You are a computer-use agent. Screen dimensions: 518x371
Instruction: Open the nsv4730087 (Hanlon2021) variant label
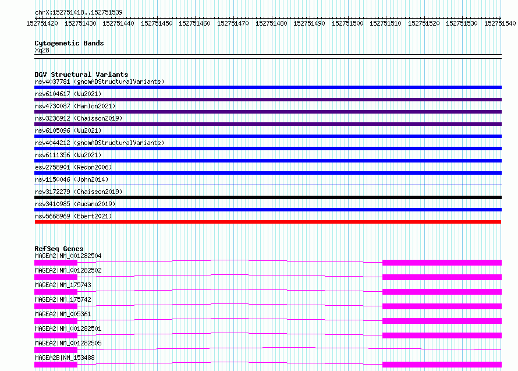(75, 106)
